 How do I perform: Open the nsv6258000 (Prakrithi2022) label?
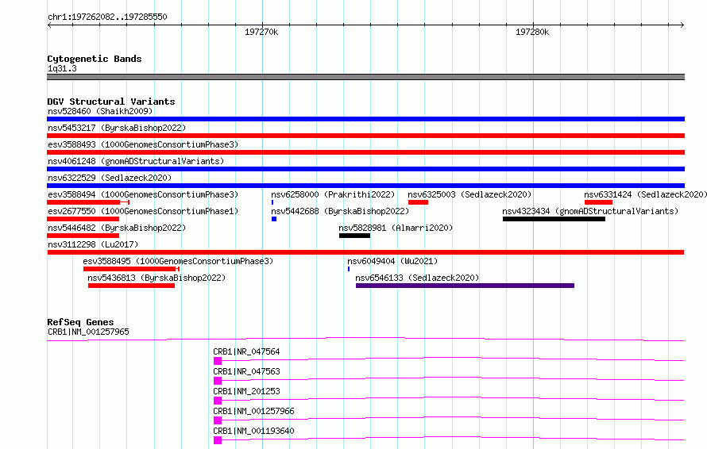click(x=333, y=194)
